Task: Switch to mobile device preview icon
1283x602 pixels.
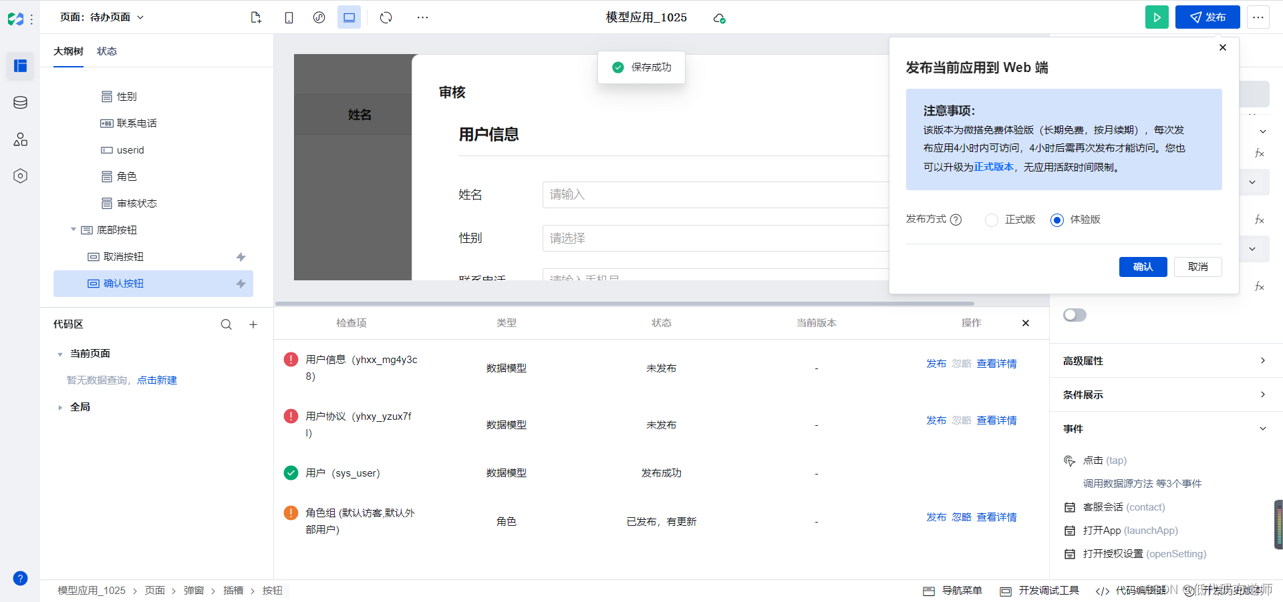Action: point(289,17)
